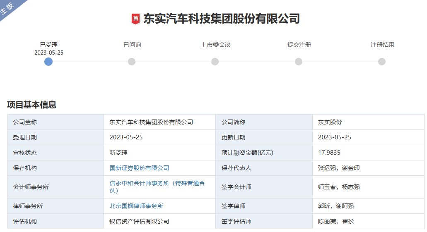Click the 签字会计师 label cell
Image resolution: width=427 pixels, height=232 pixels.
(264, 187)
